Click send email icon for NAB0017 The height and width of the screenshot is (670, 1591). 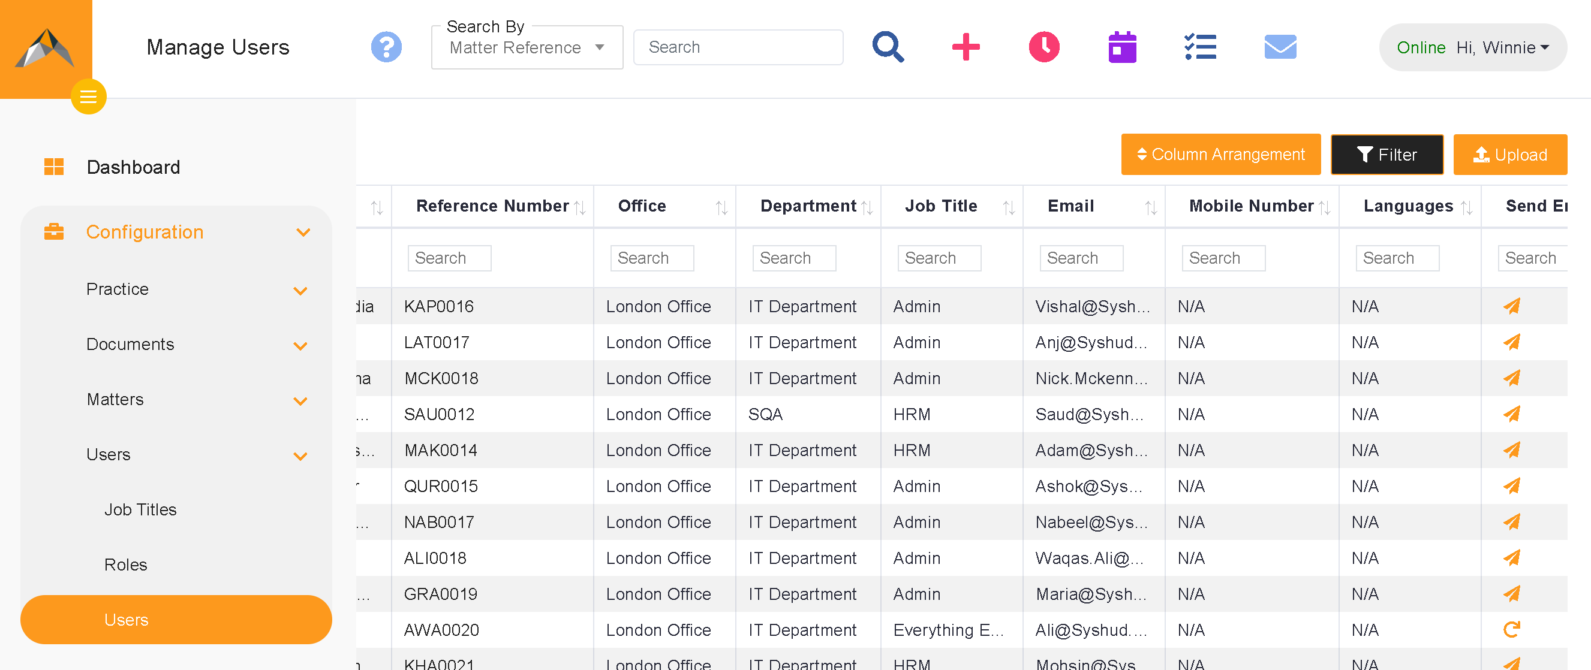[1511, 522]
